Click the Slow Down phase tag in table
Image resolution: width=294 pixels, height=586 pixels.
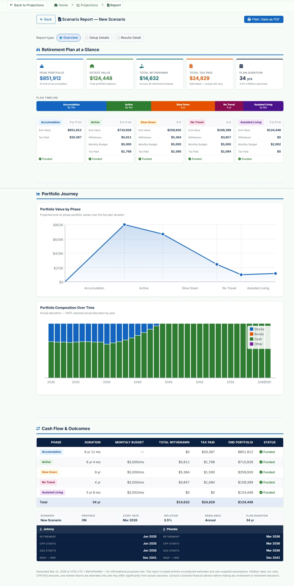(x=49, y=472)
